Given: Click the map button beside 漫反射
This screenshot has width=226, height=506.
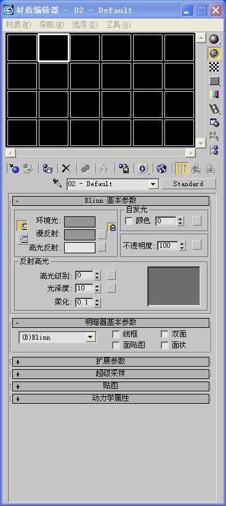Looking at the screenshot, I should tap(102, 235).
